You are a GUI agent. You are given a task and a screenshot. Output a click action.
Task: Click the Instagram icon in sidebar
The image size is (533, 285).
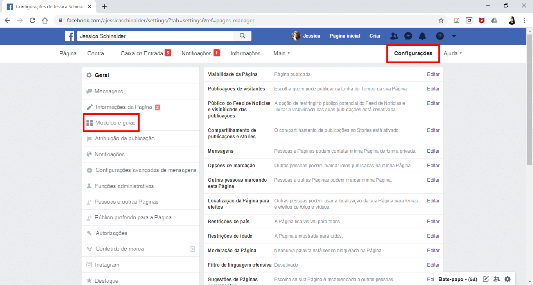pyautogui.click(x=89, y=265)
